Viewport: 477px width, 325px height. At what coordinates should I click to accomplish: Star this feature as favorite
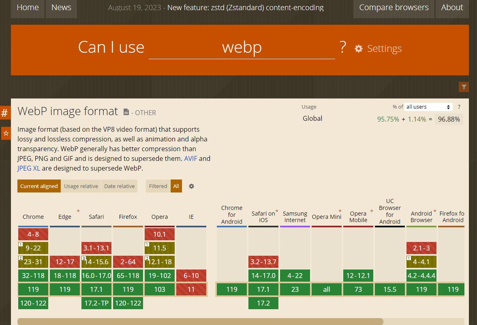6,133
